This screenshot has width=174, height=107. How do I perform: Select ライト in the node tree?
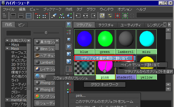click(15, 80)
